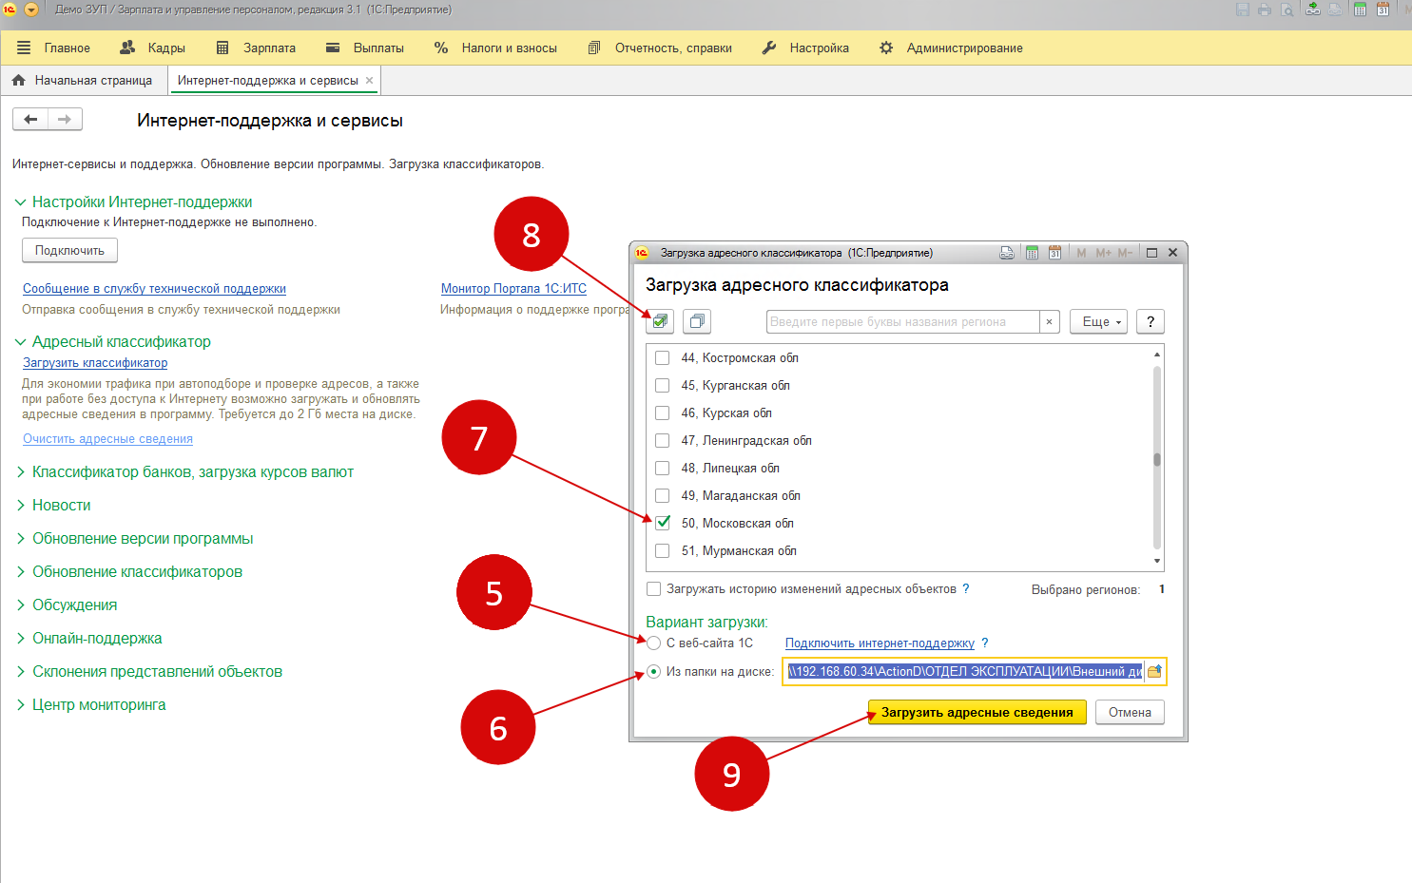Select the С веб-сайта 1С radio option

(x=654, y=643)
